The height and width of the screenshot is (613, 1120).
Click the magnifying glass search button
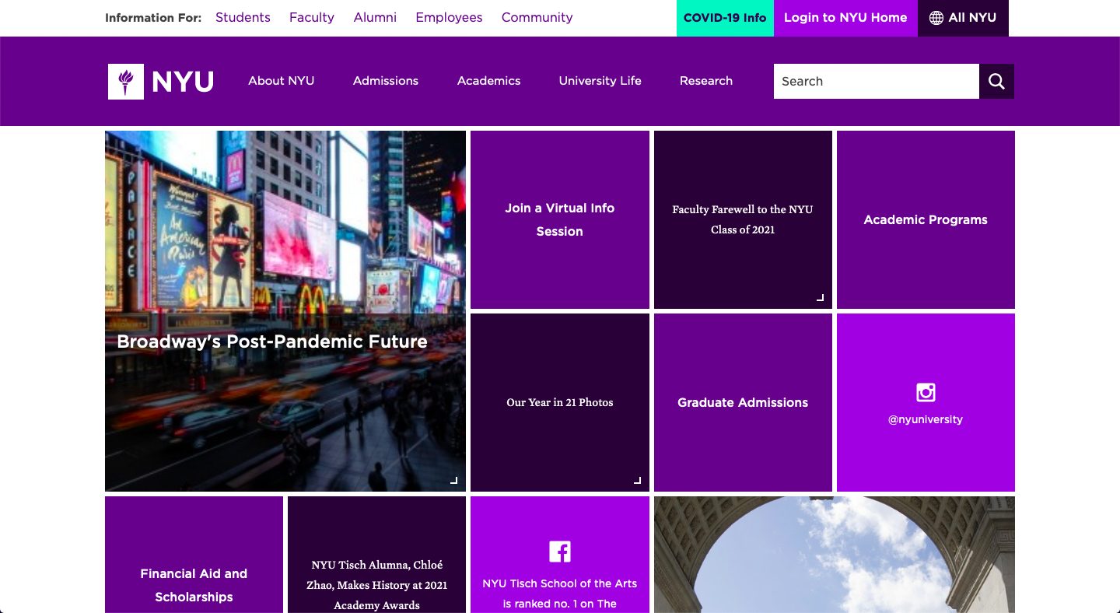pyautogui.click(x=996, y=81)
